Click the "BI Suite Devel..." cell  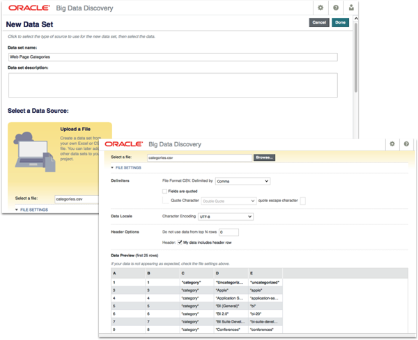click(231, 322)
